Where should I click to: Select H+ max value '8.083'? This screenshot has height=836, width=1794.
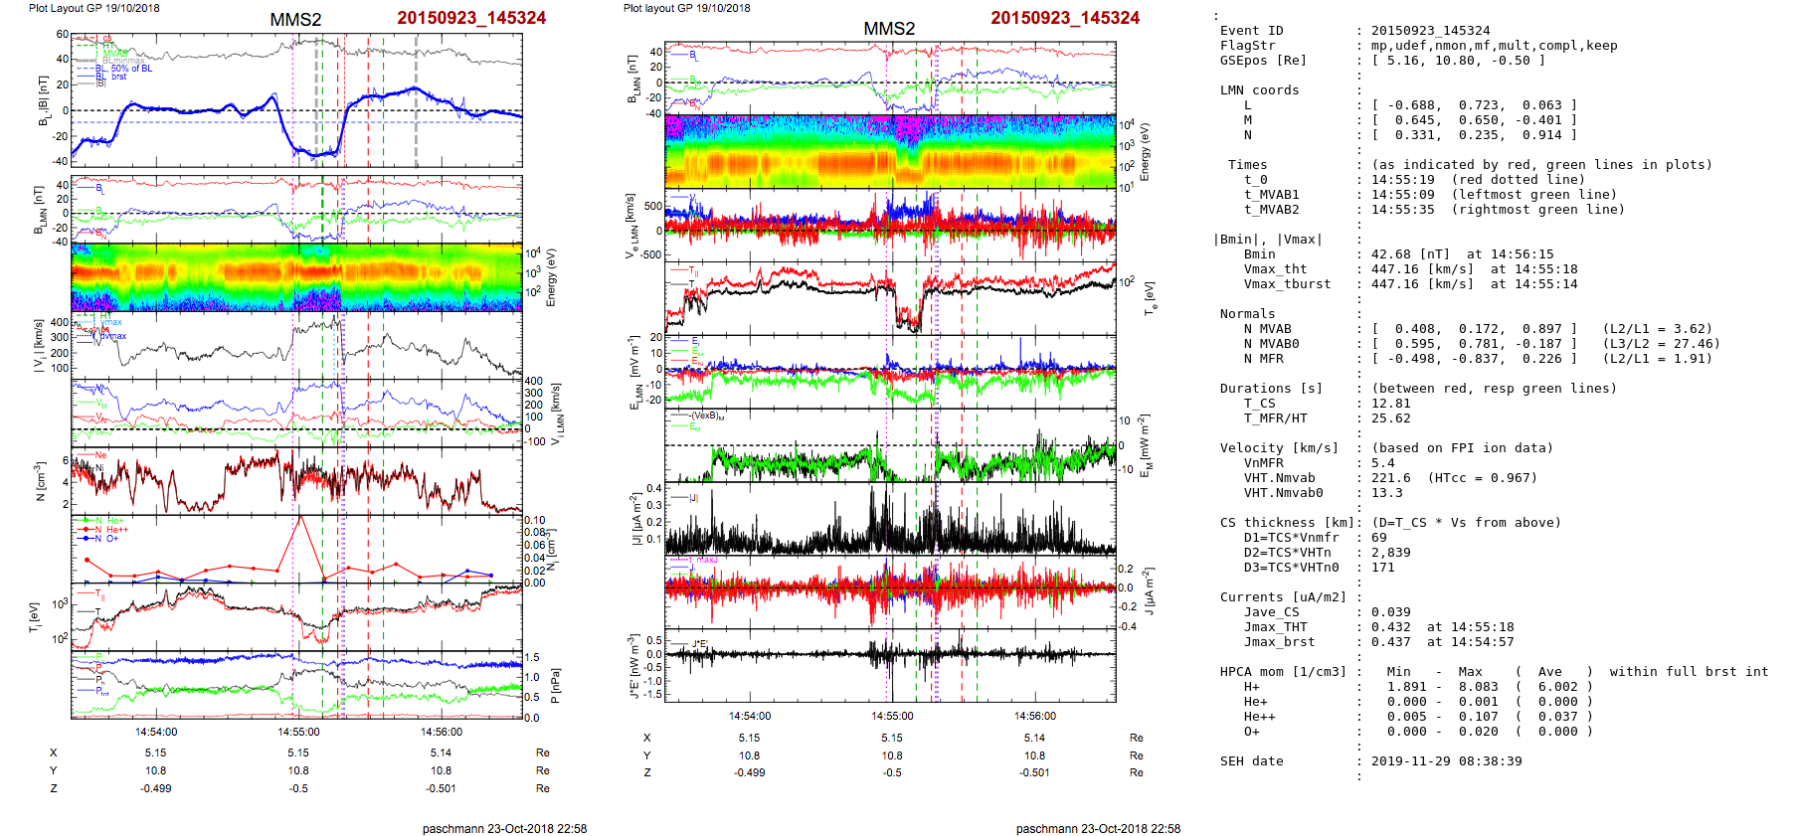(x=1479, y=687)
